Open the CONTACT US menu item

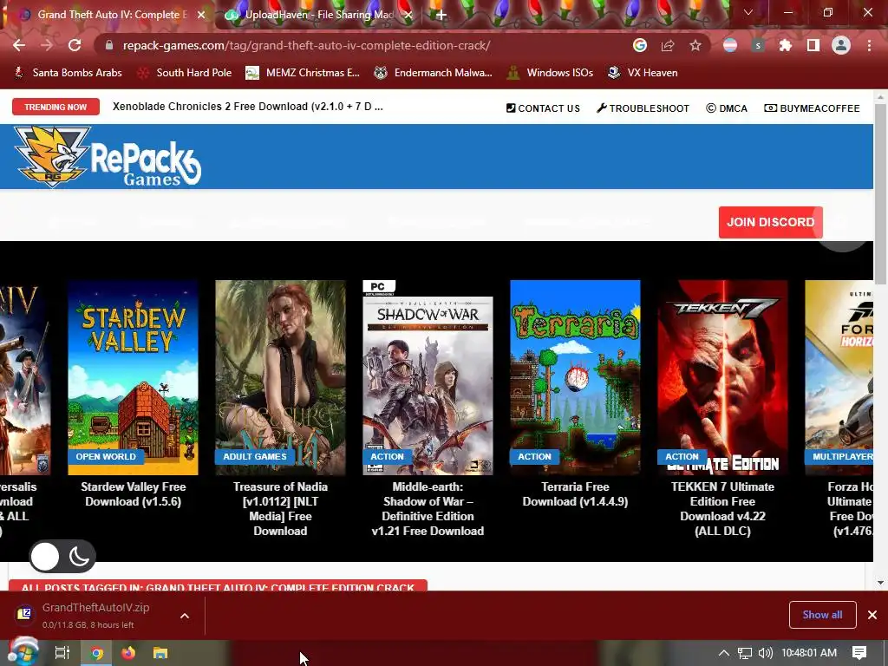pyautogui.click(x=543, y=108)
